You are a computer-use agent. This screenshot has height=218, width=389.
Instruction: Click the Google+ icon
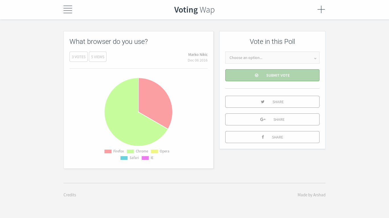263,119
